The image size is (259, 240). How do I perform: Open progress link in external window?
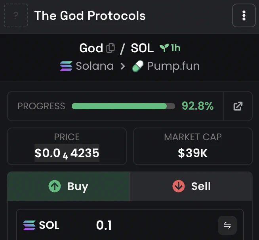coord(238,106)
